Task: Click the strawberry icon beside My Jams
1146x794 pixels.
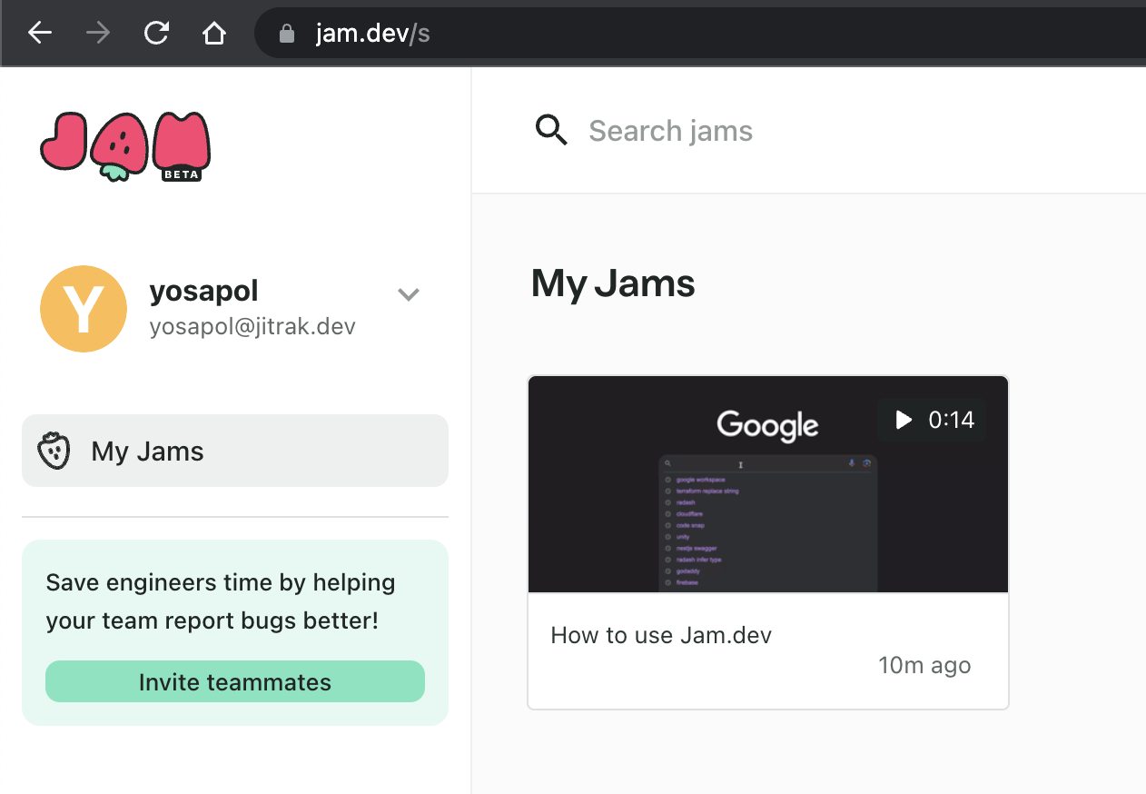Action: 54,452
